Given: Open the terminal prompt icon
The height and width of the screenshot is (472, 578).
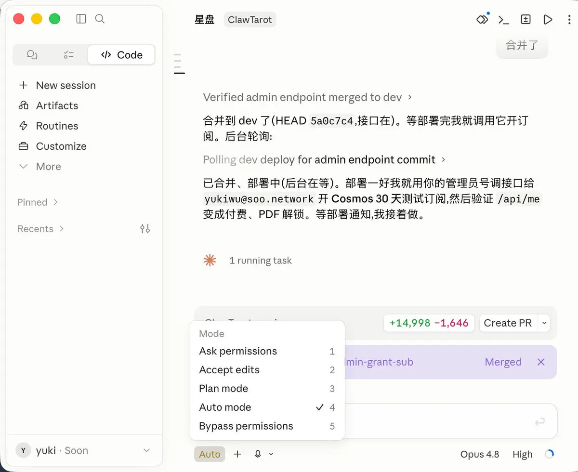Looking at the screenshot, I should coord(504,20).
